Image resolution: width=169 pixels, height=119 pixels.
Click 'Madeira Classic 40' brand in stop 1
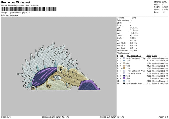tap(160, 58)
